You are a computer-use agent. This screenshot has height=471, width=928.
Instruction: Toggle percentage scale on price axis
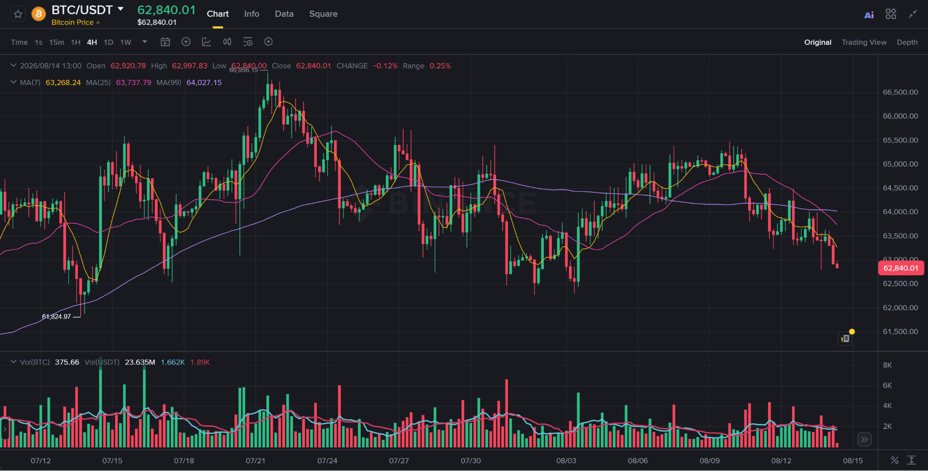pos(894,460)
